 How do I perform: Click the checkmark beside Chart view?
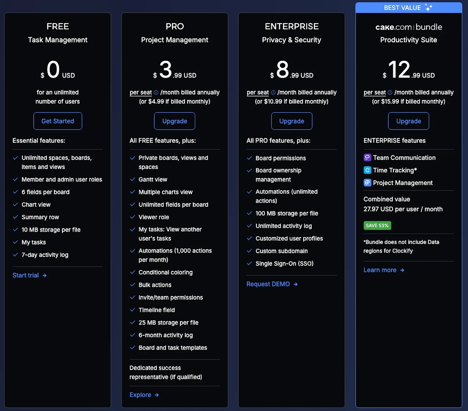pos(16,204)
